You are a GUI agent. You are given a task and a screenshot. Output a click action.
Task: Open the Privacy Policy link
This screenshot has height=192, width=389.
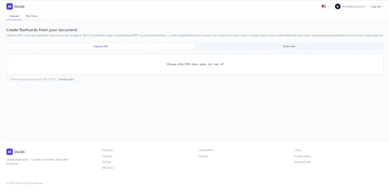coord(302,157)
